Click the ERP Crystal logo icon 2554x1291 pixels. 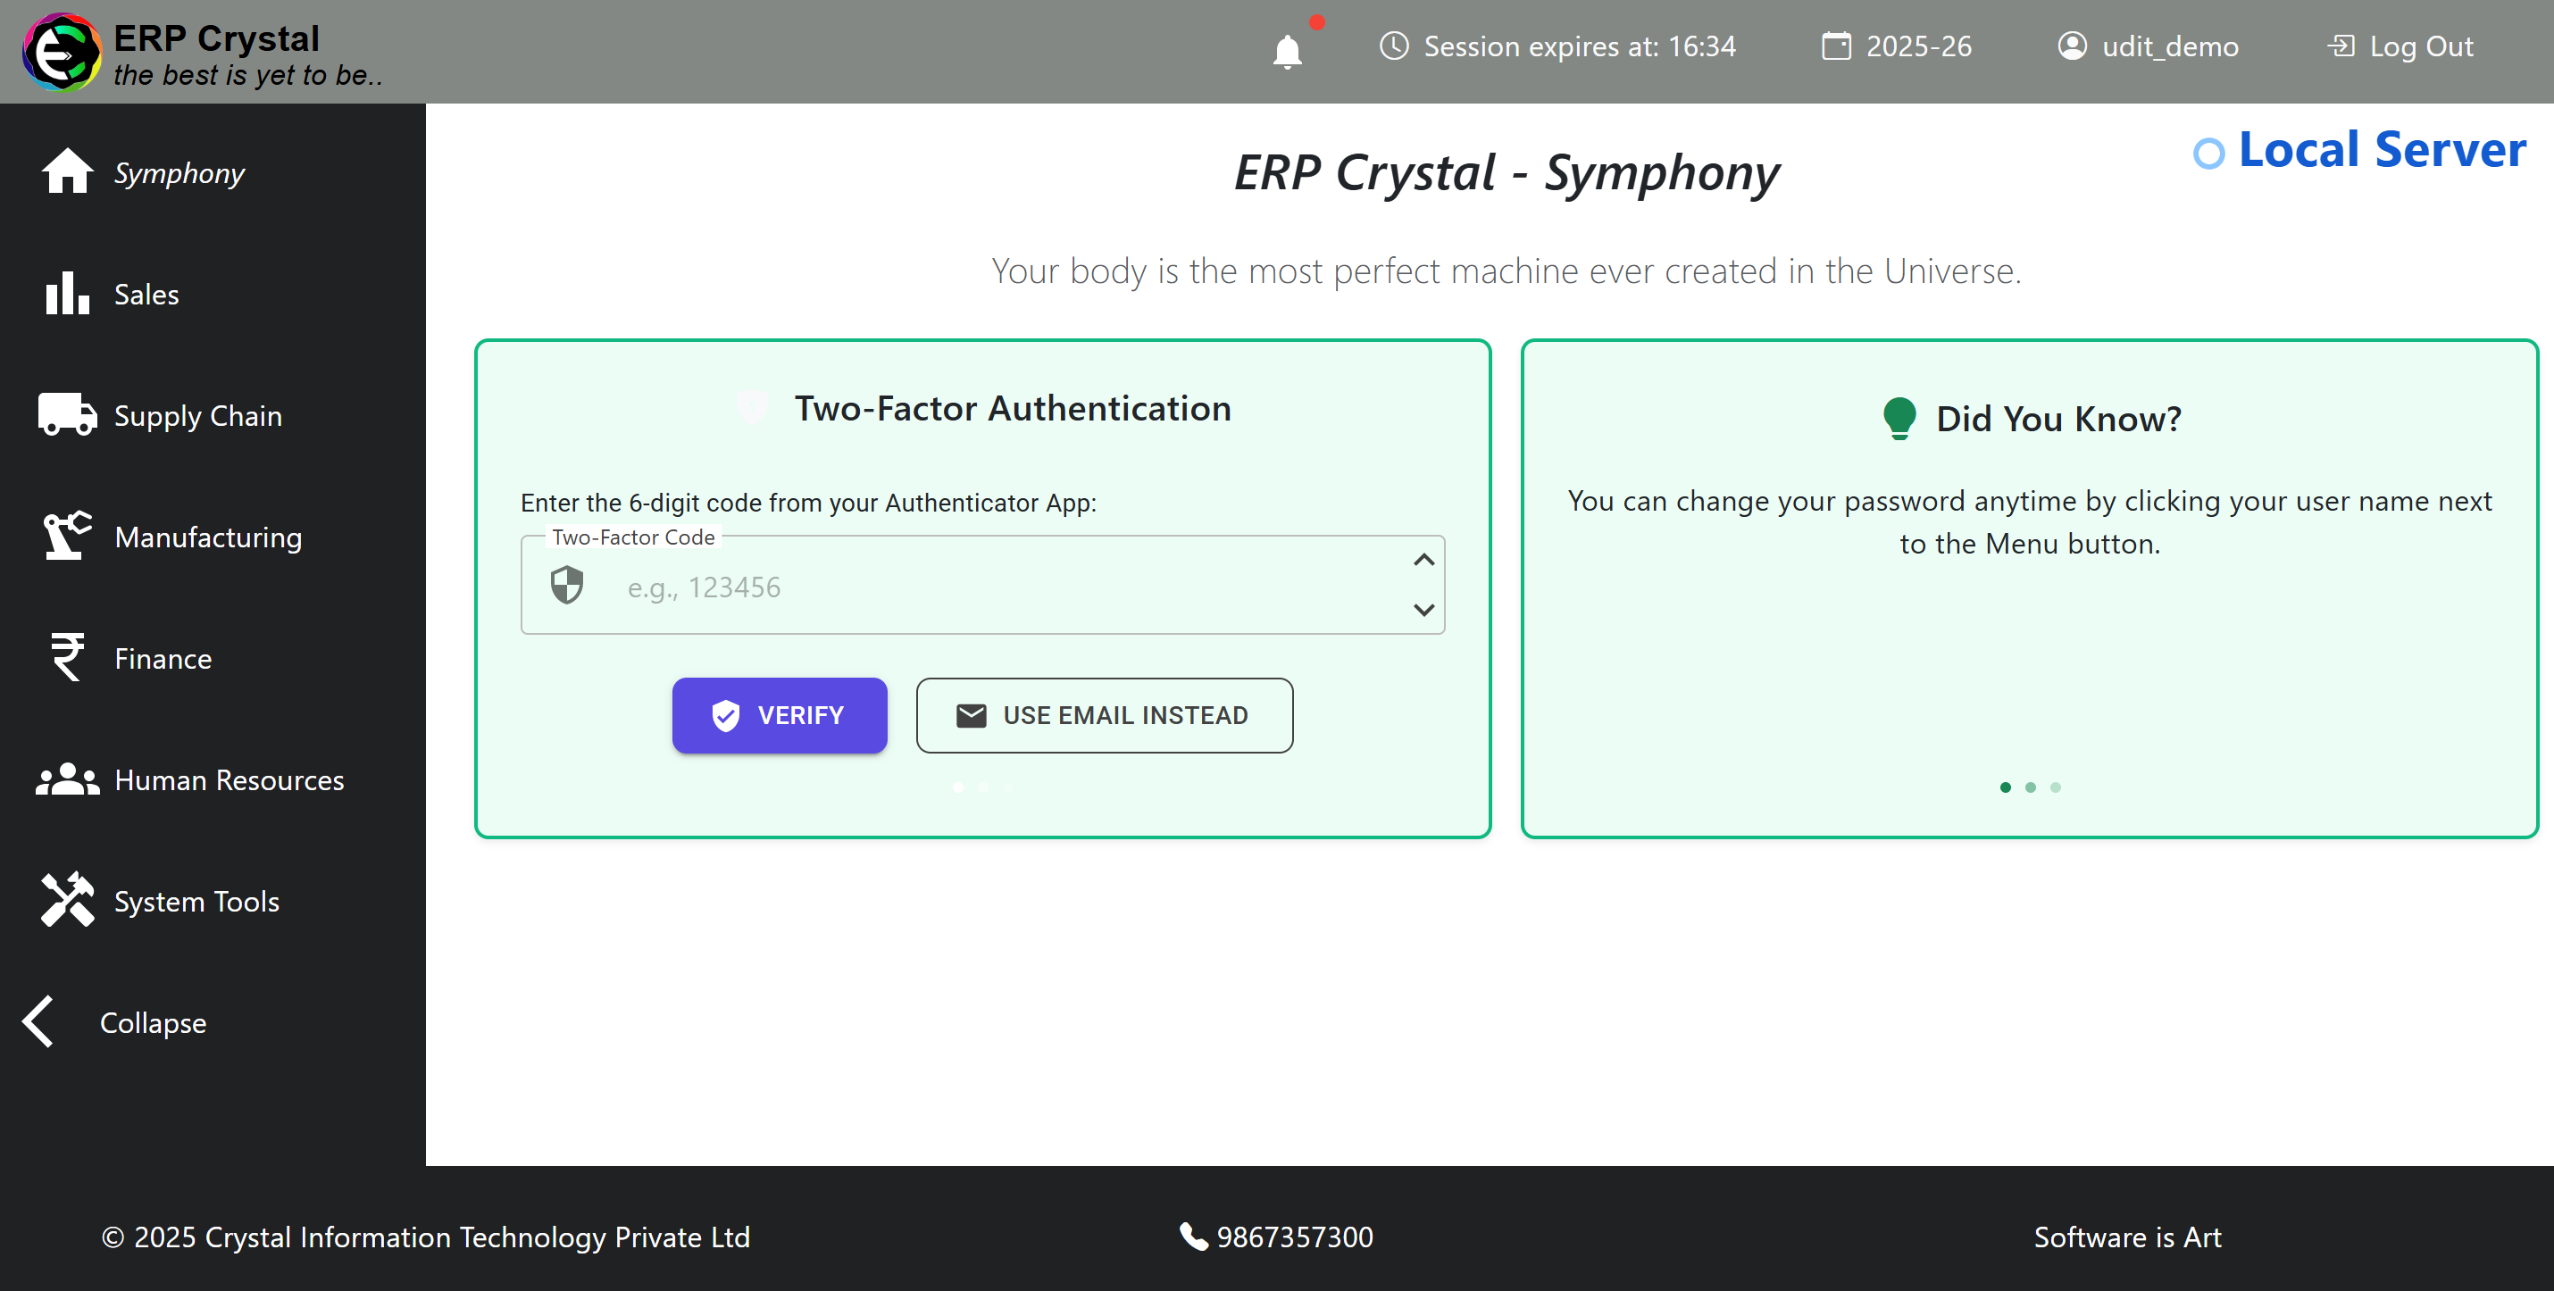click(62, 52)
